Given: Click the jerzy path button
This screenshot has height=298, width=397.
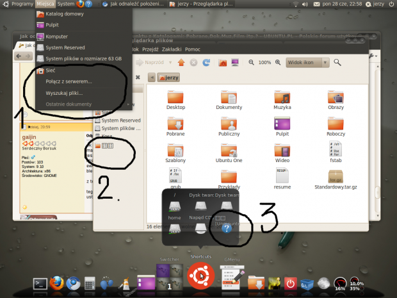Looking at the screenshot, I should pos(168,78).
